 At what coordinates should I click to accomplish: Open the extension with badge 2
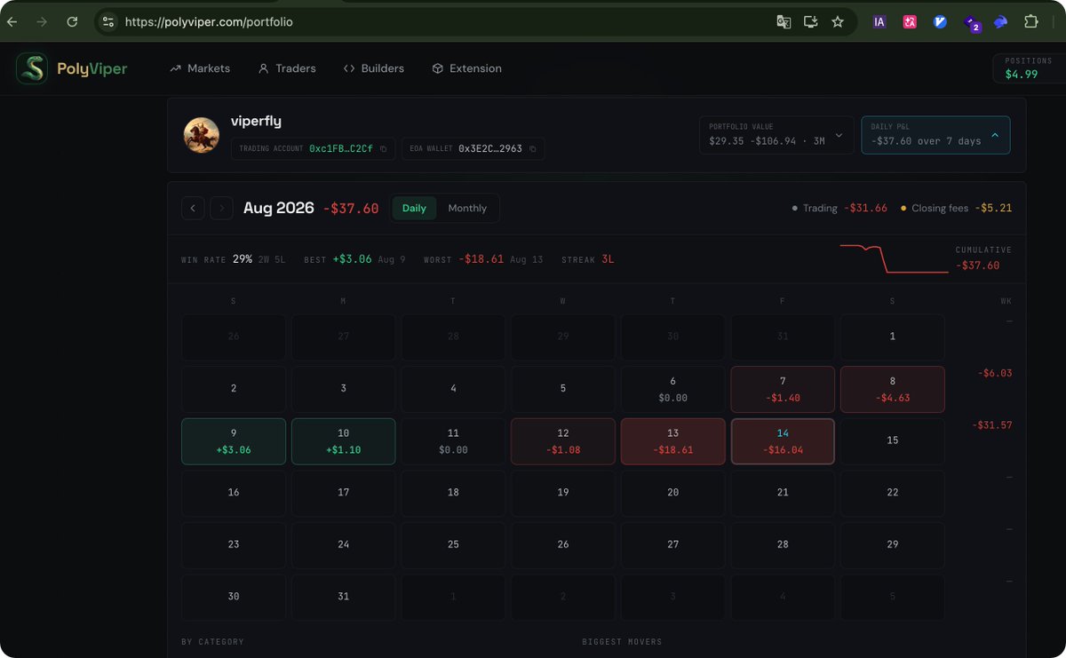(x=972, y=23)
